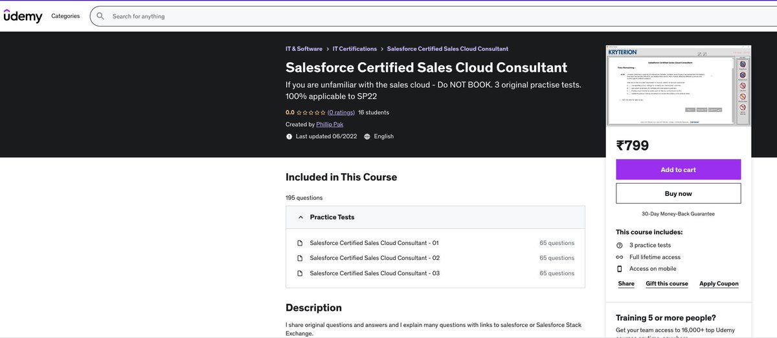Screen dimensions: 777x338
Task: Click Gift this course
Action: (667, 284)
